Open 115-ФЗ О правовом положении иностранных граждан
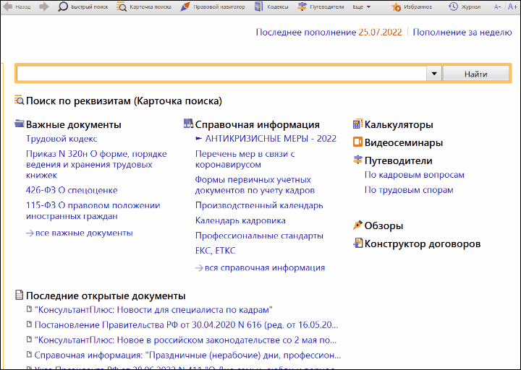This screenshot has height=370, width=521. tap(93, 211)
